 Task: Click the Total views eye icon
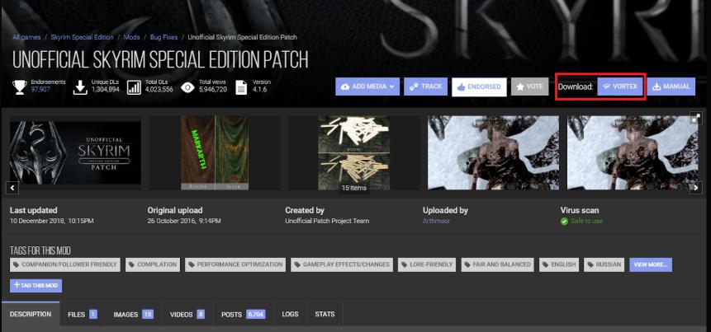pyautogui.click(x=187, y=87)
